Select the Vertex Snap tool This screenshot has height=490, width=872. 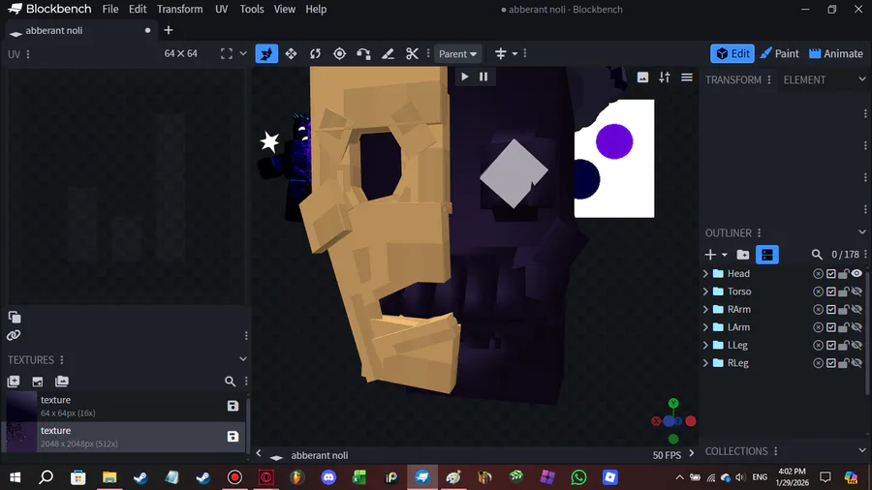[363, 54]
